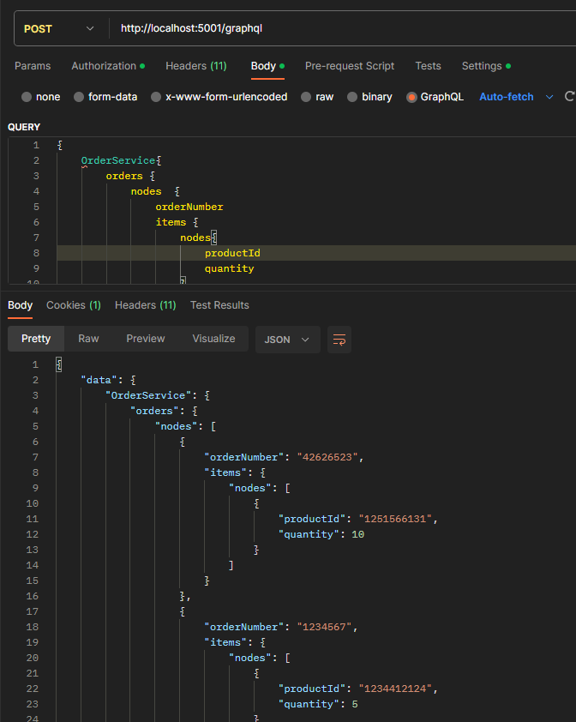This screenshot has width=576, height=722.
Task: Click the wrap lines icon in response toolbar
Action: (339, 340)
